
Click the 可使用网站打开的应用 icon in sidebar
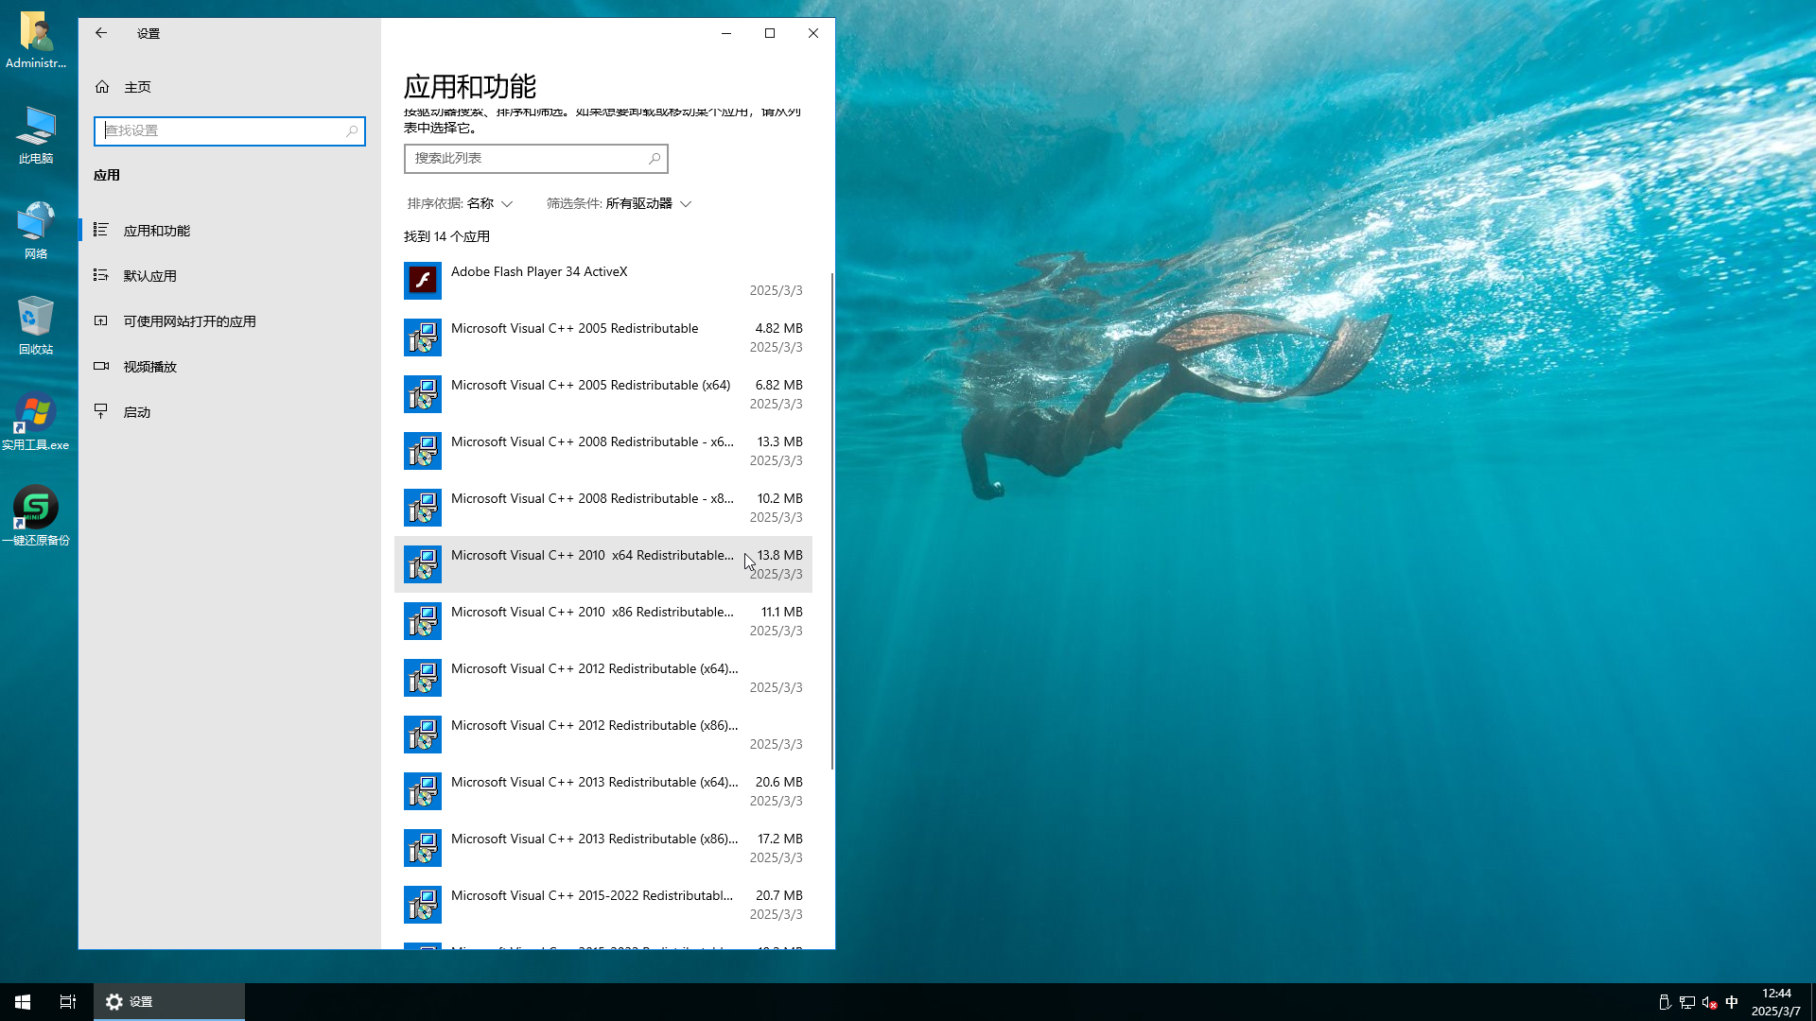tap(101, 320)
